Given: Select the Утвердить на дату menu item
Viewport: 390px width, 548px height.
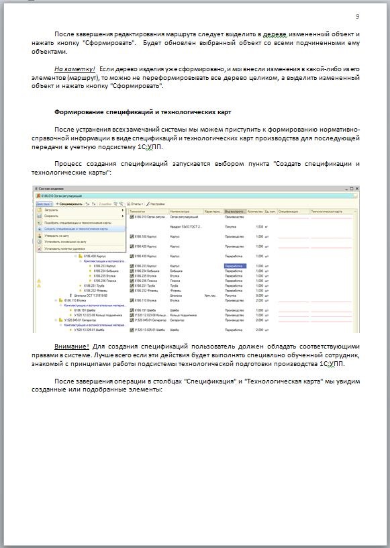Looking at the screenshot, I should [81, 236].
